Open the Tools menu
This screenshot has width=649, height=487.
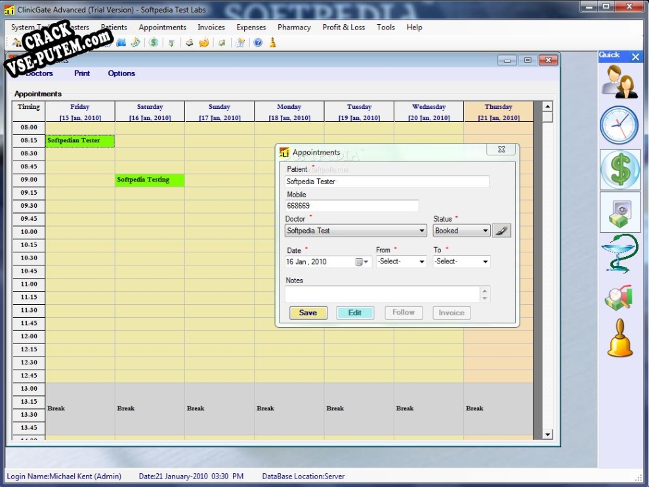click(x=386, y=28)
